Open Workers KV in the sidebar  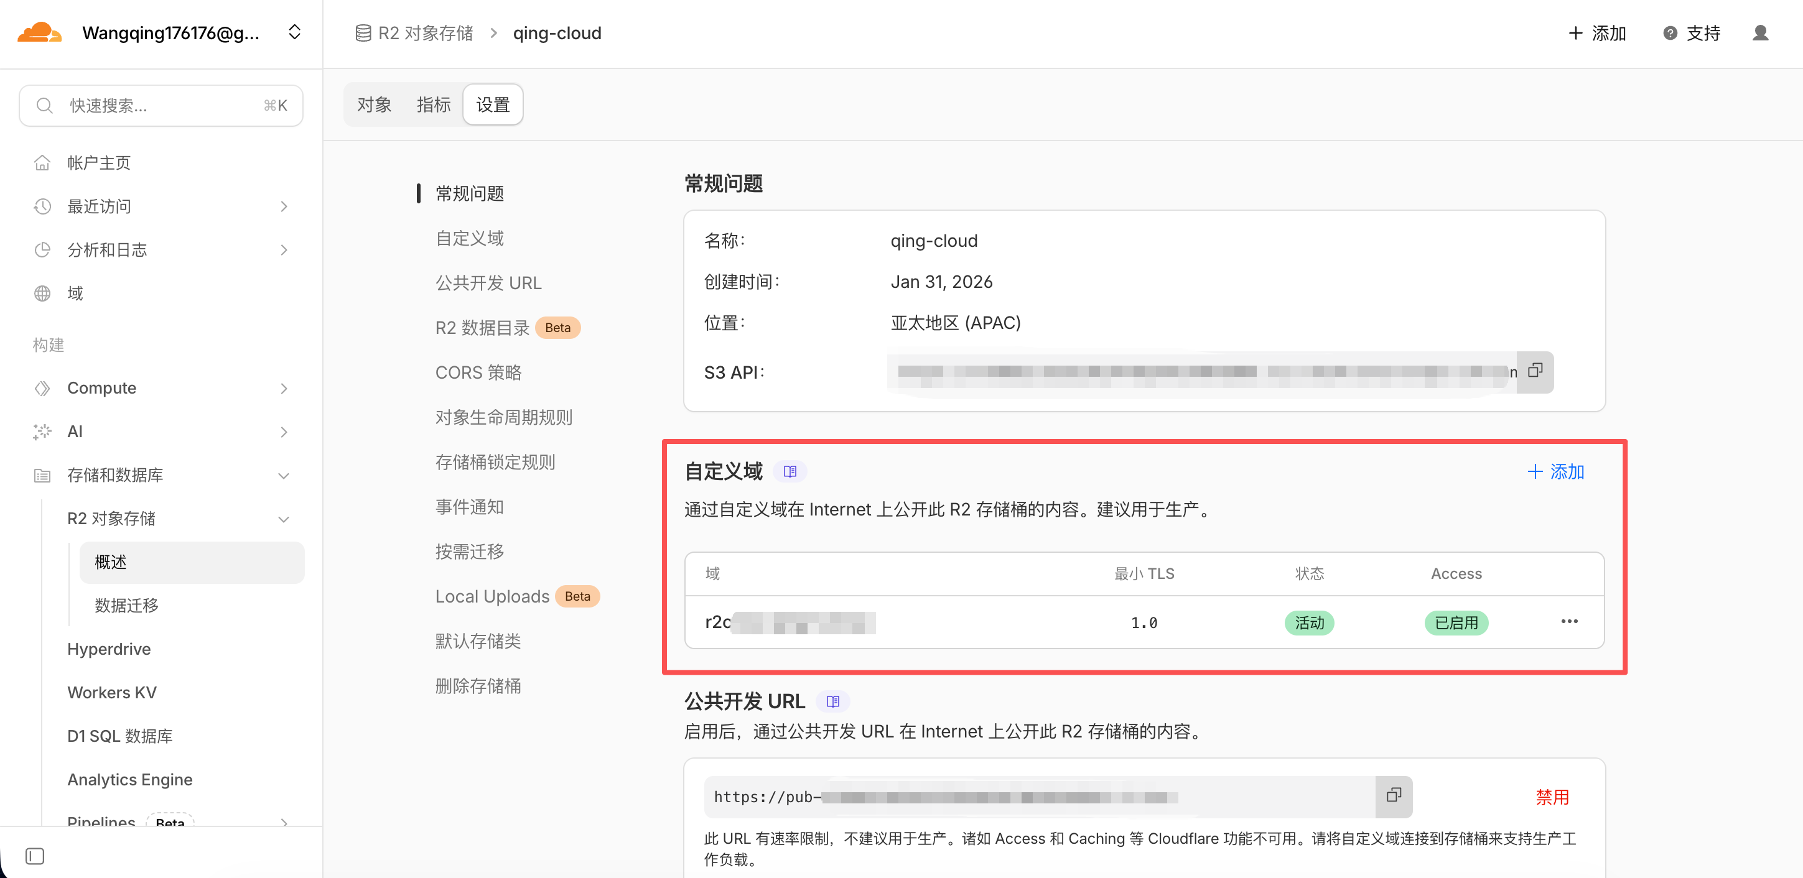tap(112, 692)
